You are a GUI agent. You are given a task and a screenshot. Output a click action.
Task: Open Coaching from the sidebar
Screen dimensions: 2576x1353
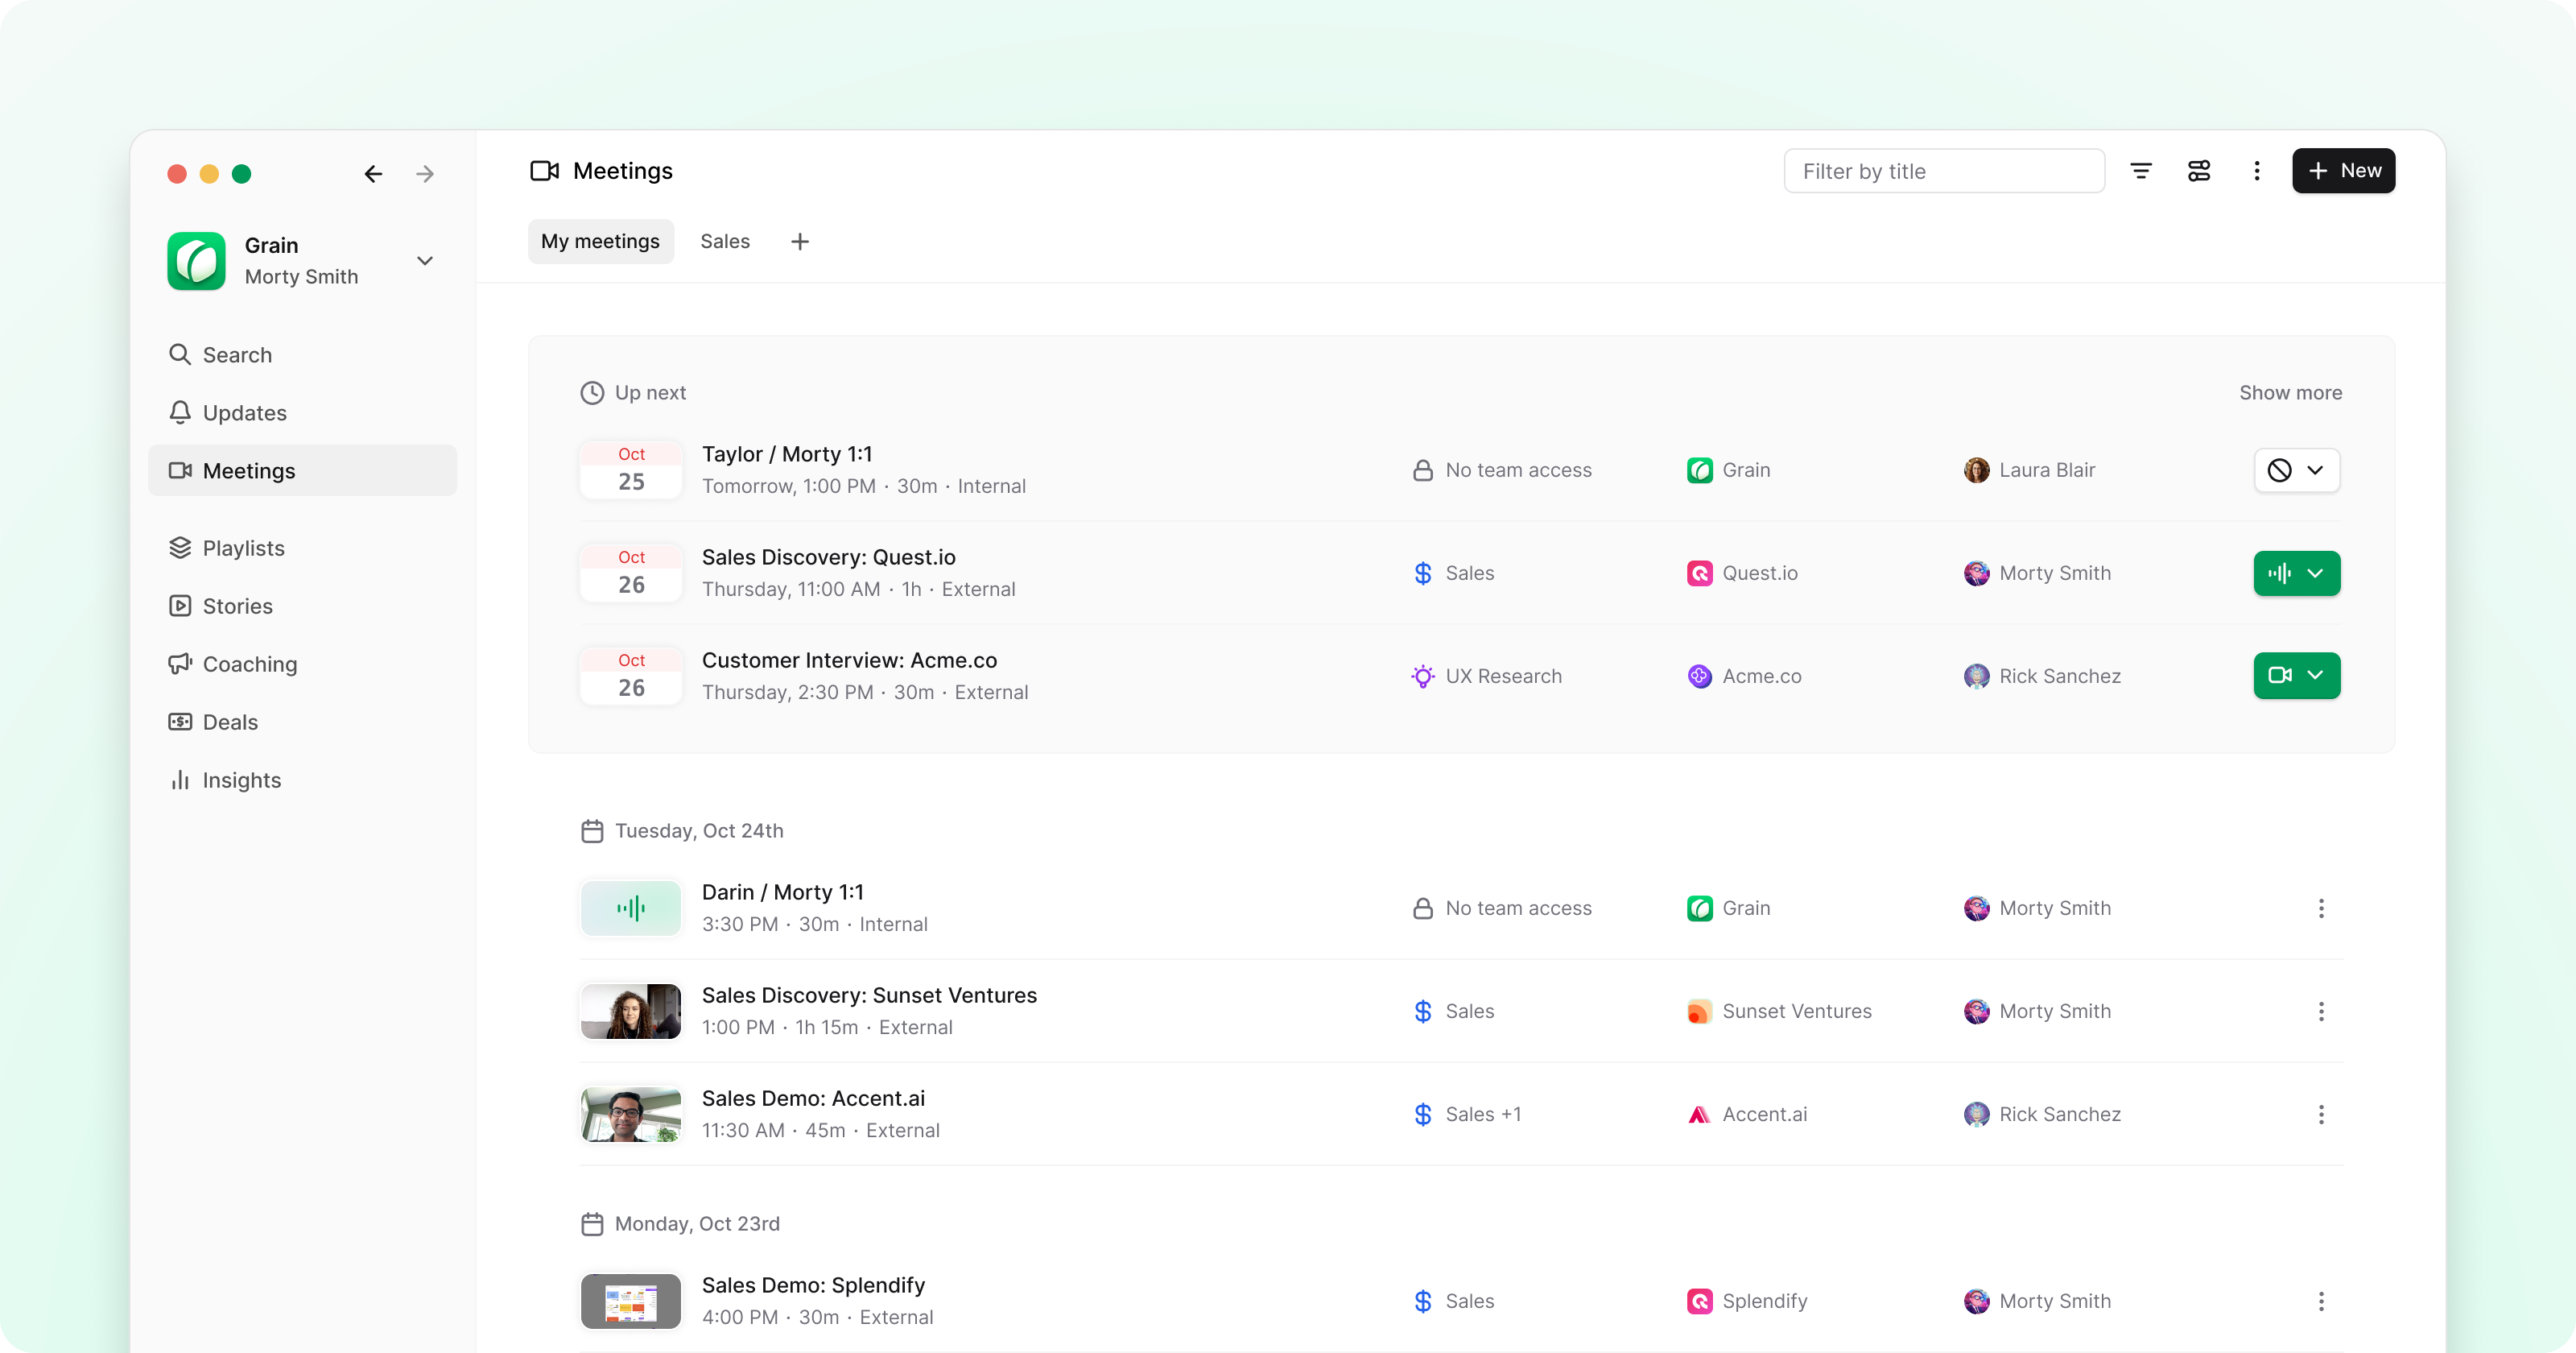pyautogui.click(x=249, y=664)
